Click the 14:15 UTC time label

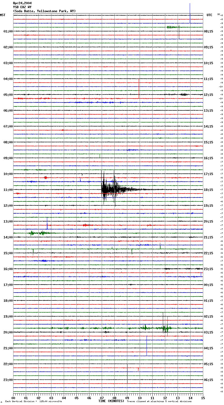[208, 126]
